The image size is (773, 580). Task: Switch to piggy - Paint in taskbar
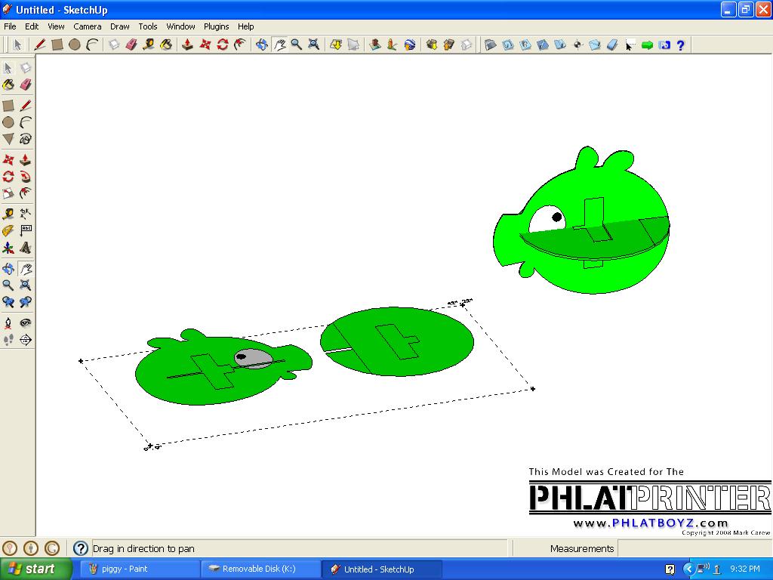click(136, 569)
